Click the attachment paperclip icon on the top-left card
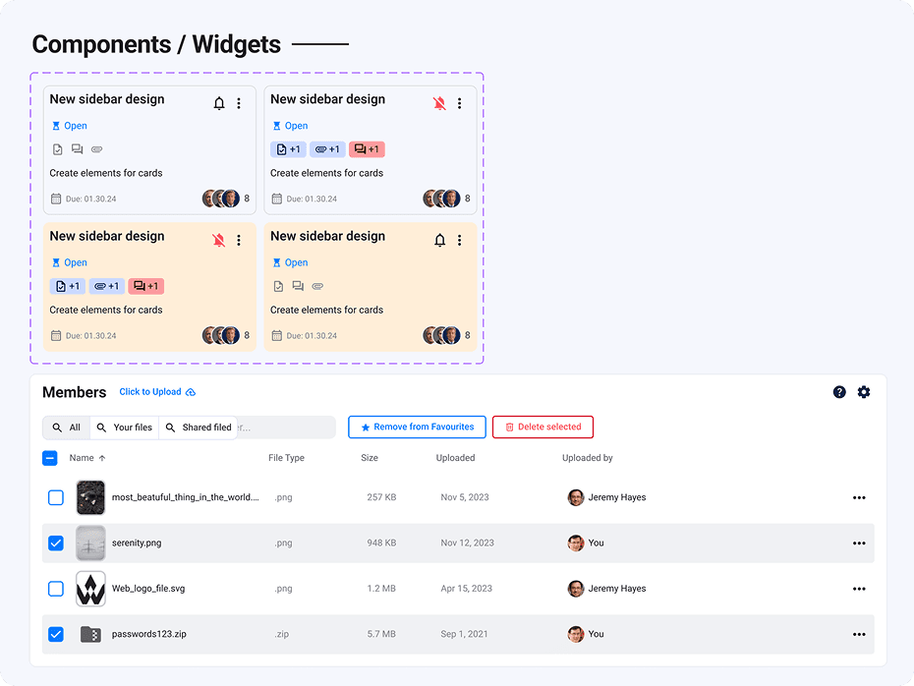The image size is (914, 686). tap(96, 149)
